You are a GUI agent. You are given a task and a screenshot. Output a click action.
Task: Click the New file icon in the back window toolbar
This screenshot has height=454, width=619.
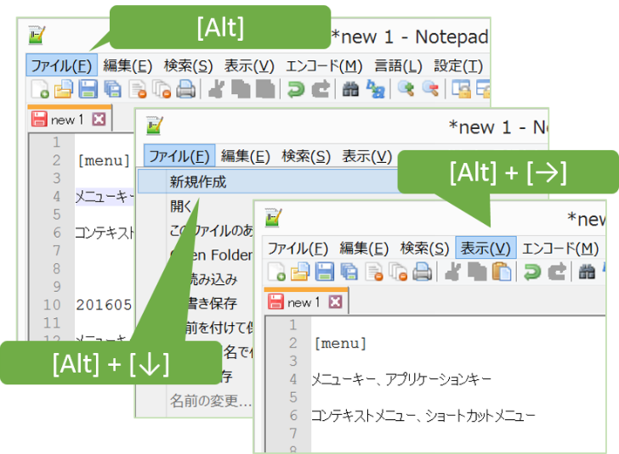click(40, 89)
